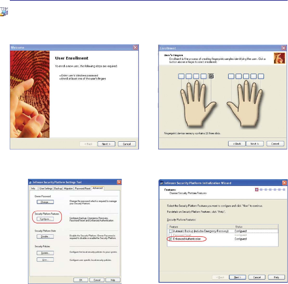Open the Info tab in Settings Tool
Image resolution: width=288 pixels, height=284 pixels.
tap(33, 188)
